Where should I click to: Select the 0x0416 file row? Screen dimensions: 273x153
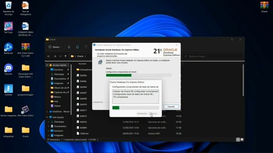(129, 122)
